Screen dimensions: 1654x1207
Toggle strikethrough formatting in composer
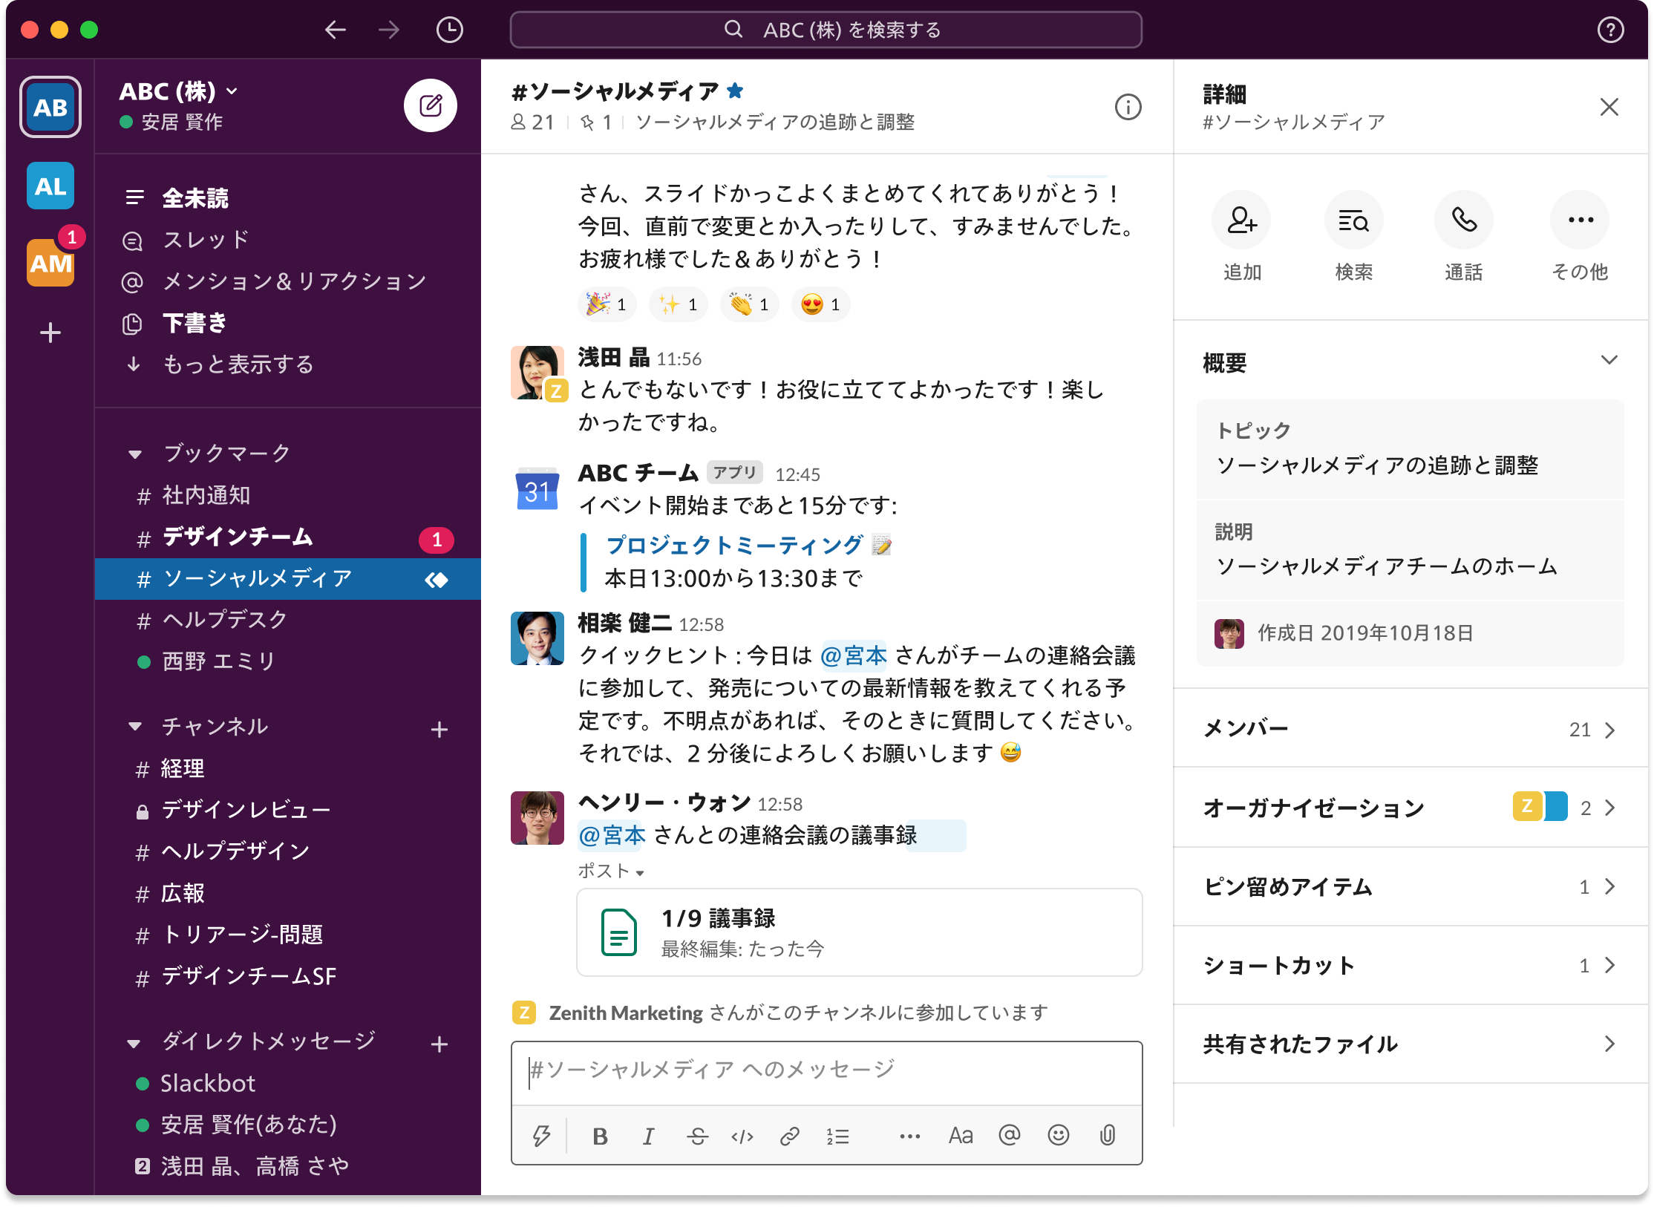[x=697, y=1136]
